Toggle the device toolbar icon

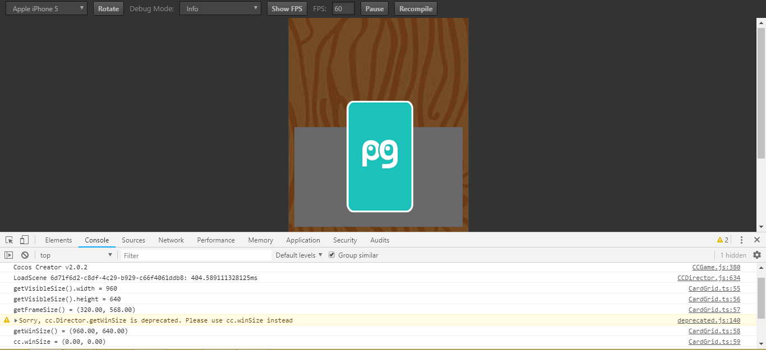tap(24, 240)
